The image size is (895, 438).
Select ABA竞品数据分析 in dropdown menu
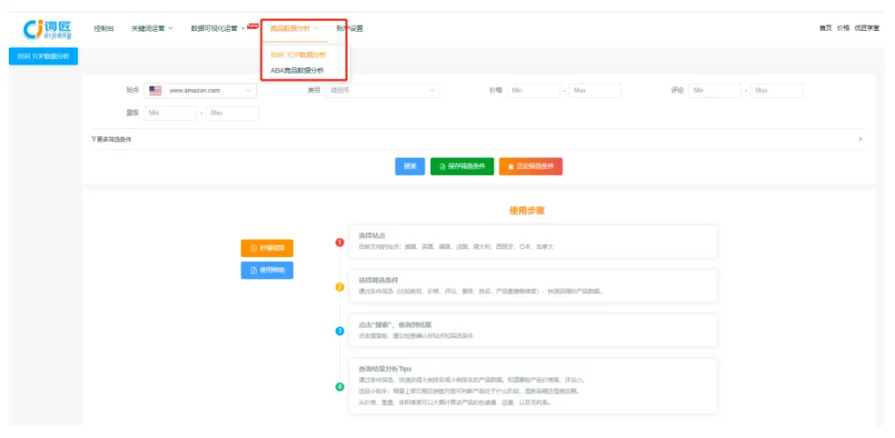(297, 71)
